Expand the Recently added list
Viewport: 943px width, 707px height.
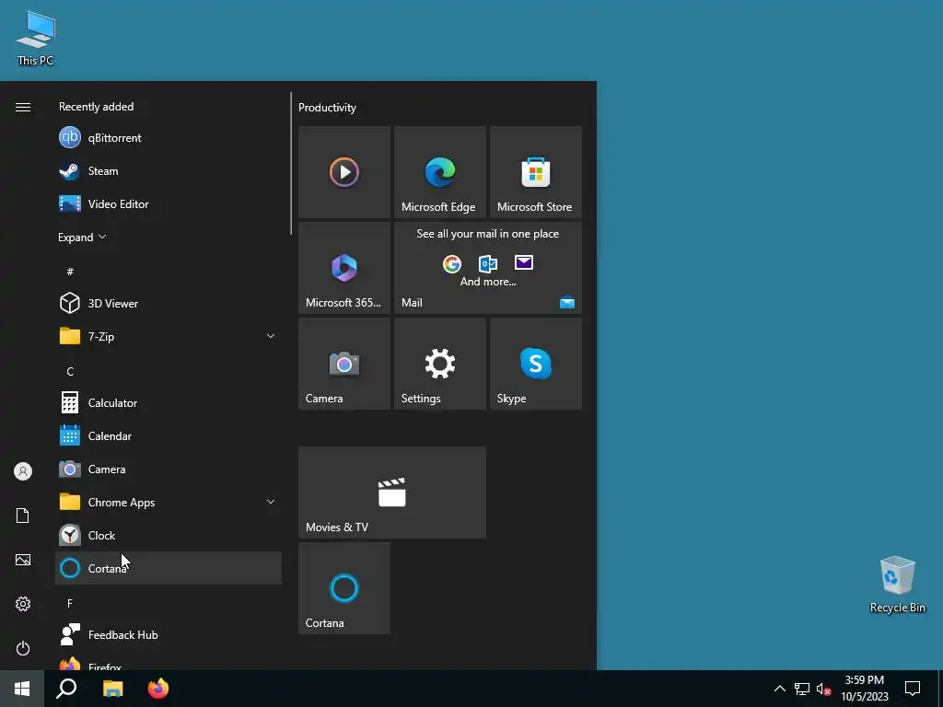[x=82, y=237]
